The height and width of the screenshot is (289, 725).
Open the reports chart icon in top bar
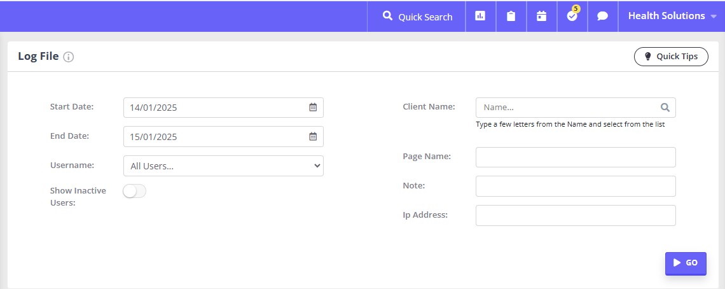480,16
